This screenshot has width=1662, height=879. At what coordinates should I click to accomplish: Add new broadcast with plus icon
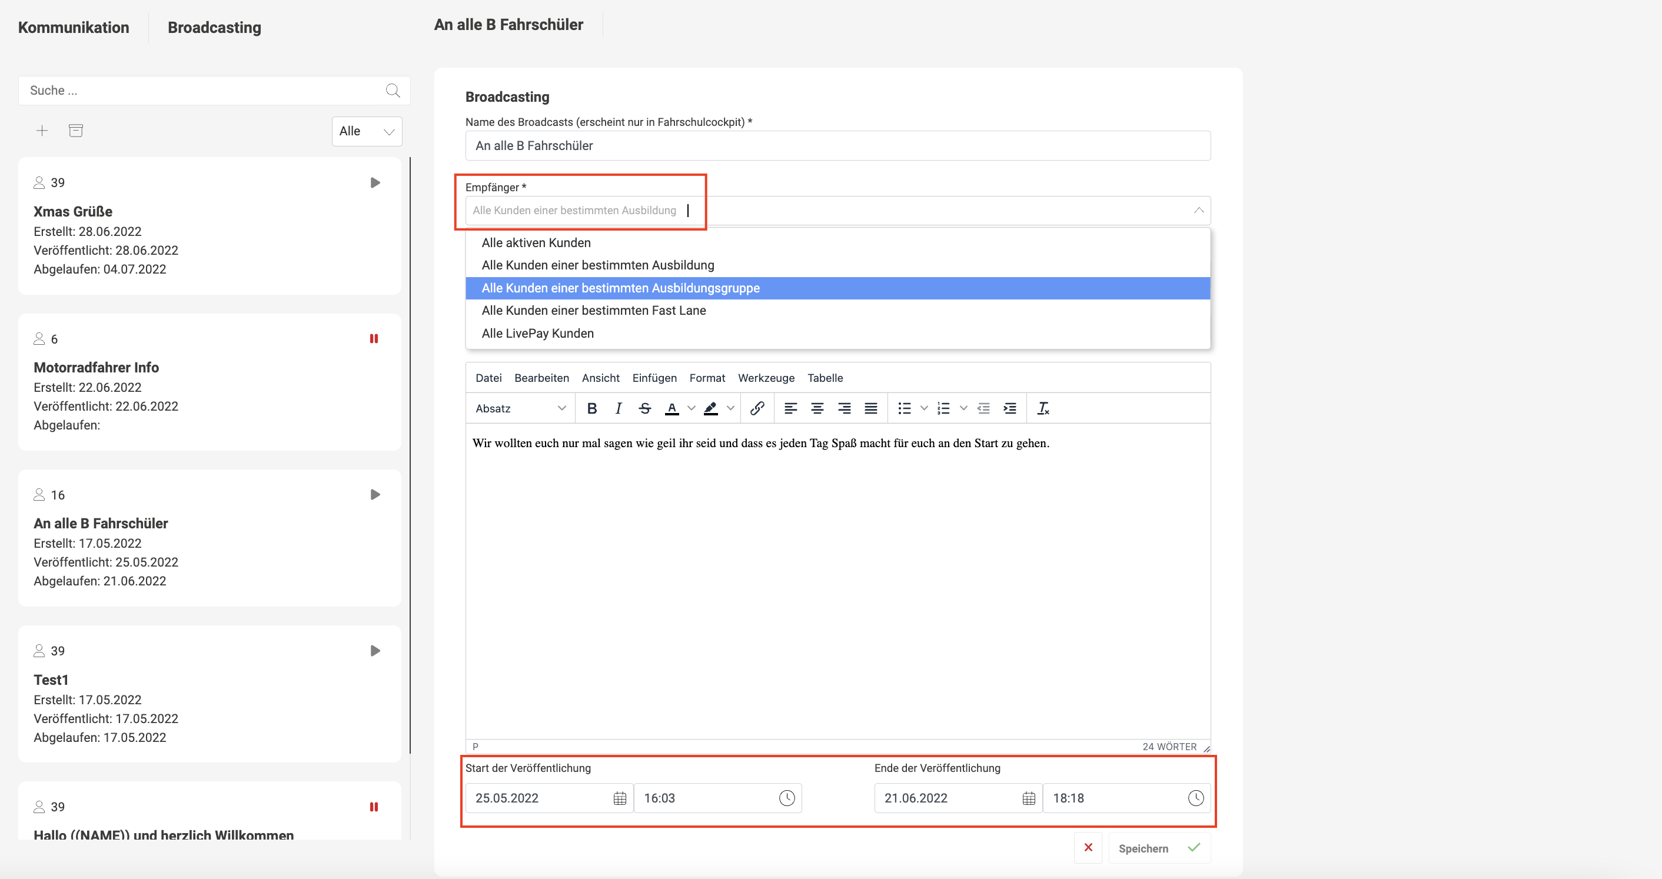[x=42, y=131]
